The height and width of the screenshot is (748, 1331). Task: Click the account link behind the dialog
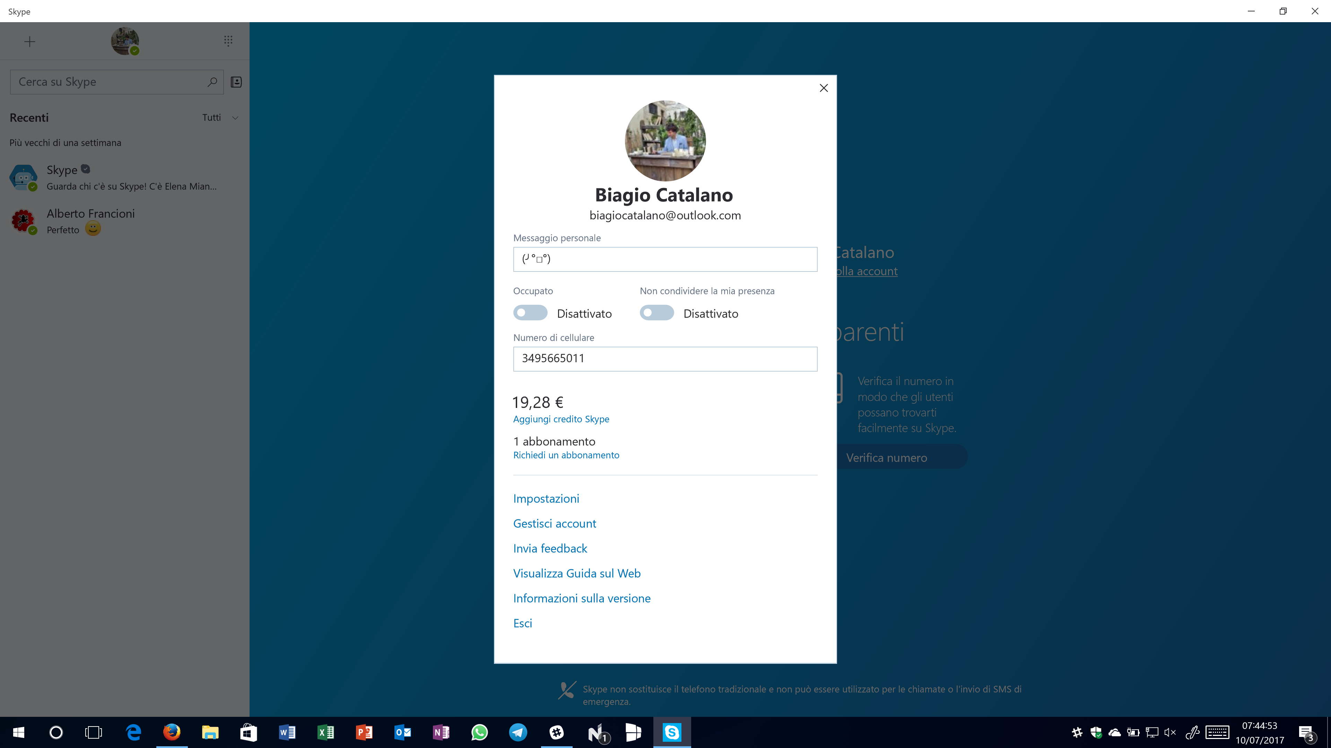pyautogui.click(x=867, y=271)
